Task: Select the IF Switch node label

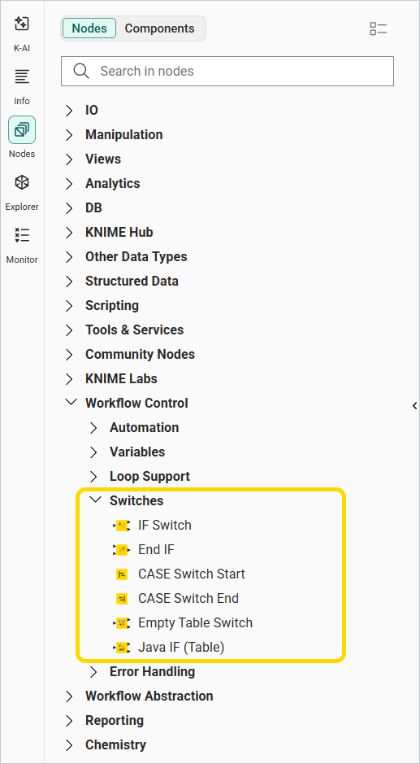Action: tap(165, 526)
